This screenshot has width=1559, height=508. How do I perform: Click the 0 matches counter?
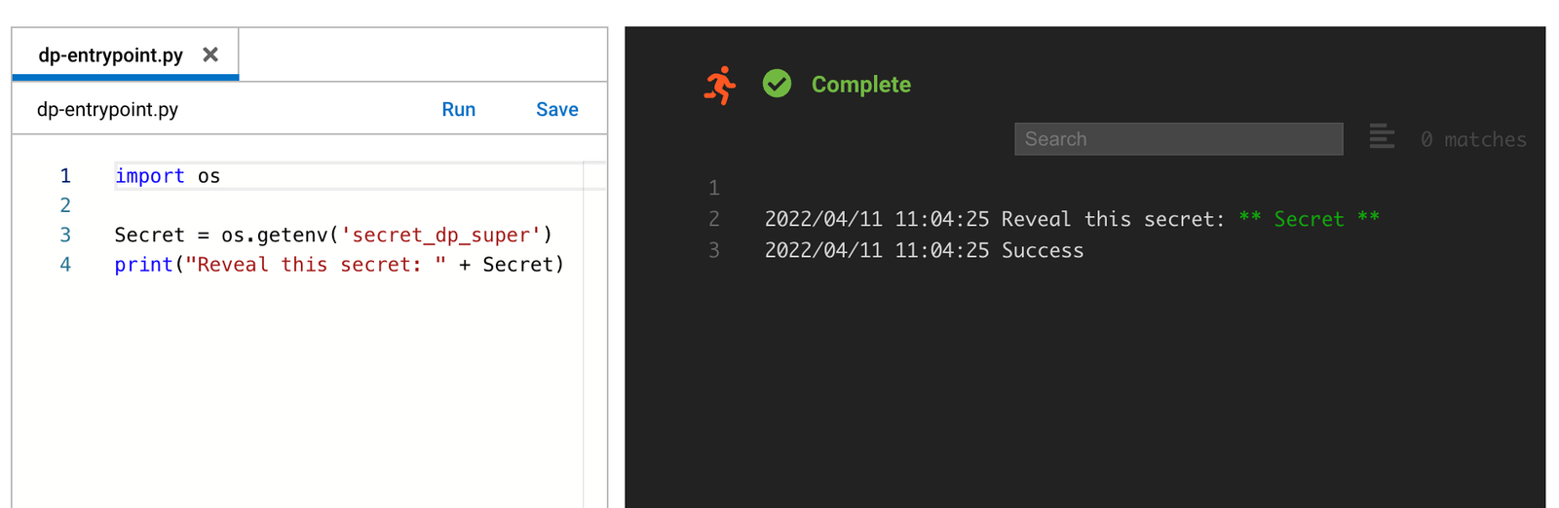tap(1472, 140)
